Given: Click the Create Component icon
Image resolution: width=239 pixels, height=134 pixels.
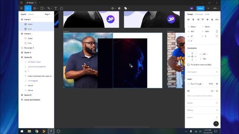Looking at the screenshot, I should tap(112, 8).
